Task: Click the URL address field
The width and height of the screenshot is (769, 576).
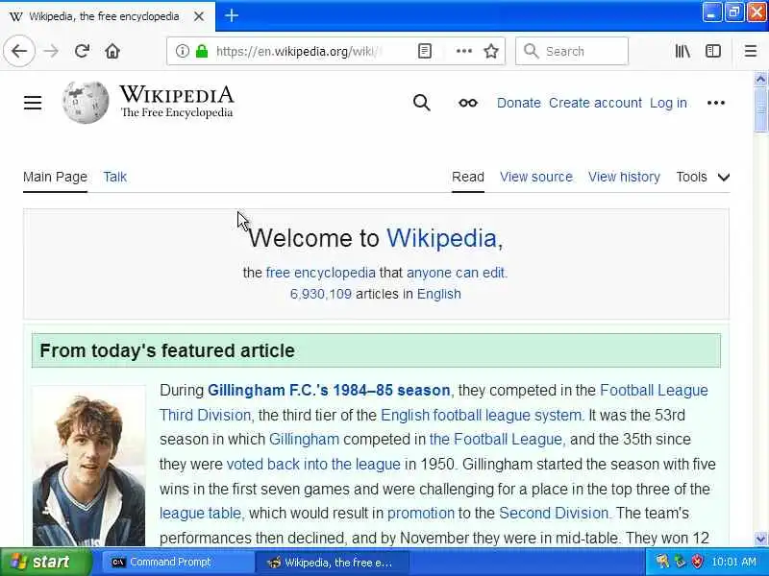Action: (298, 51)
